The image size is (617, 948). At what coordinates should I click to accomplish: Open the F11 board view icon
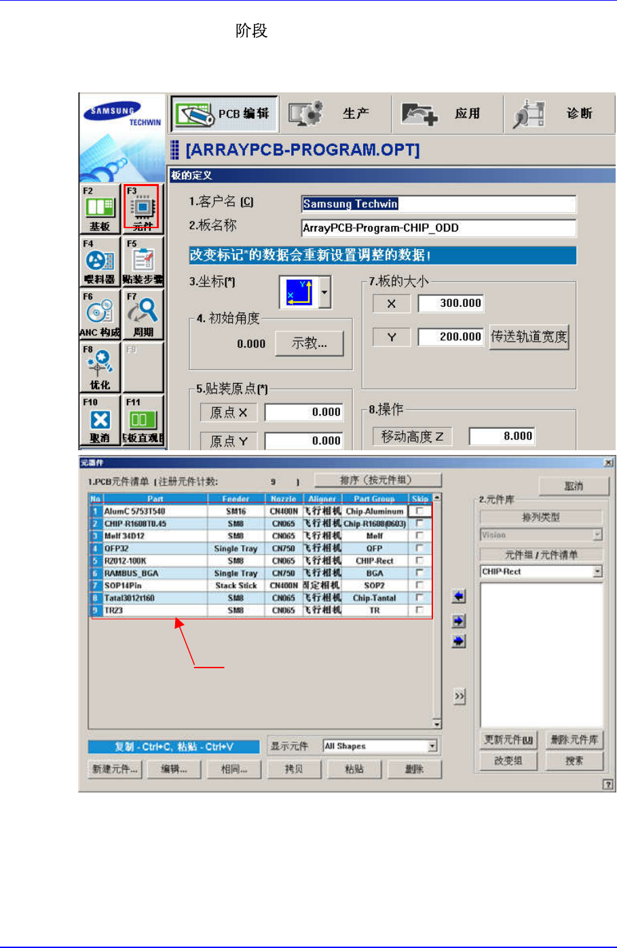click(x=143, y=420)
